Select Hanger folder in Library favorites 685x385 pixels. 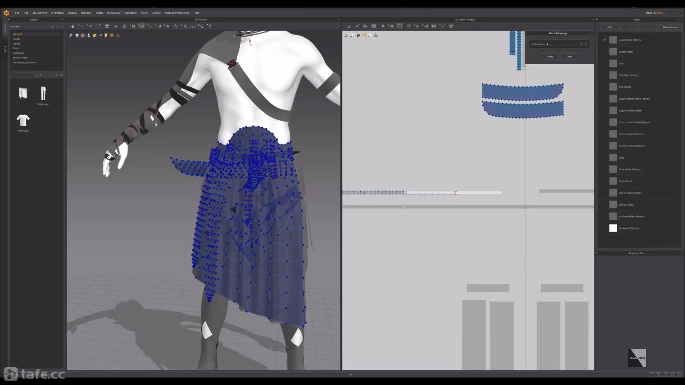pyautogui.click(x=17, y=43)
